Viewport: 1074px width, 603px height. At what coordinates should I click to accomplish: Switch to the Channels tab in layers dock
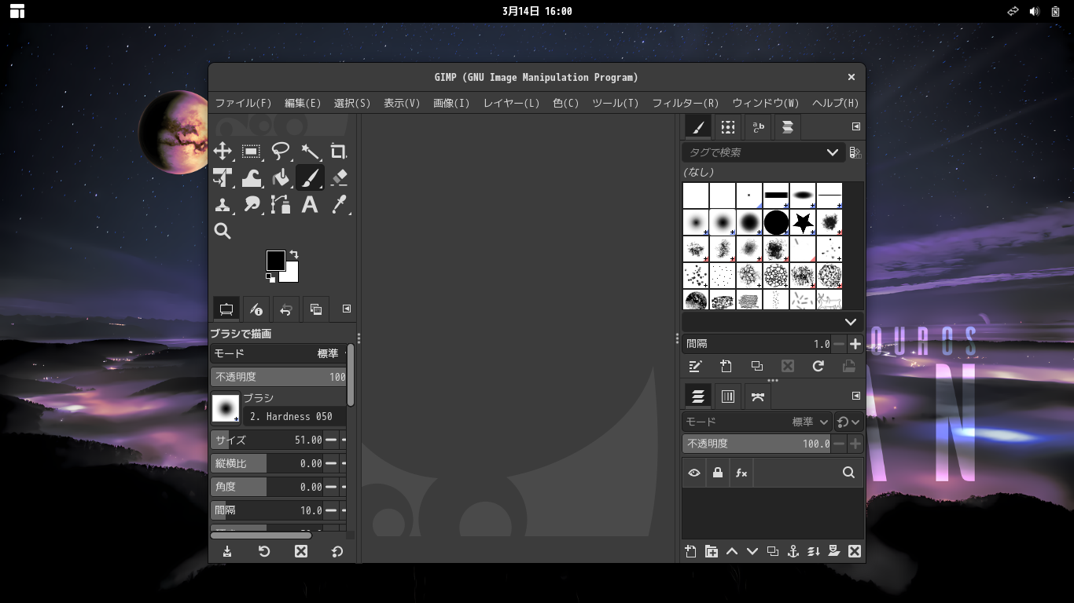point(728,397)
